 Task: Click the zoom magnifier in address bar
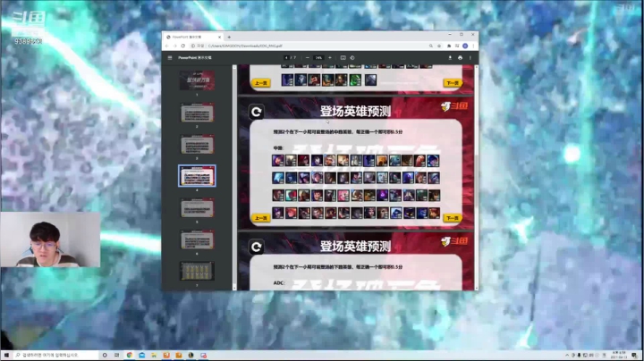coord(431,46)
